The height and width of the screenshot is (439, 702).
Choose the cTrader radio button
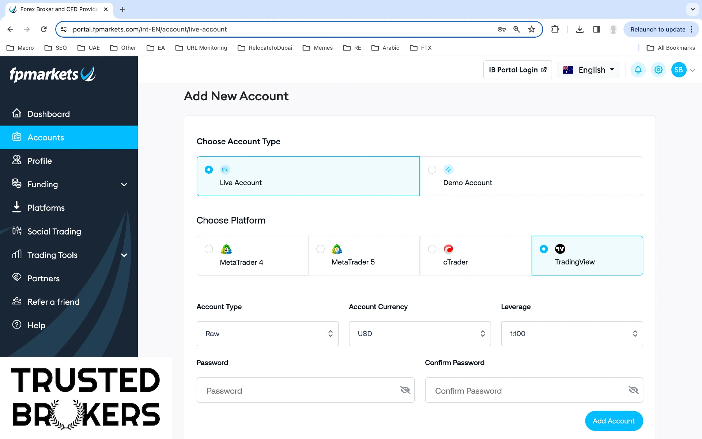coord(432,249)
